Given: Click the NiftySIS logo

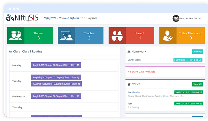Looking at the screenshot, I should point(22,18).
